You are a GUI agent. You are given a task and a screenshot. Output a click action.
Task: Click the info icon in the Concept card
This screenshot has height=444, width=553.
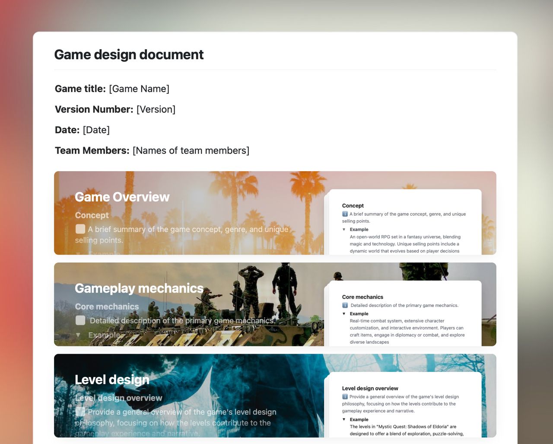344,214
